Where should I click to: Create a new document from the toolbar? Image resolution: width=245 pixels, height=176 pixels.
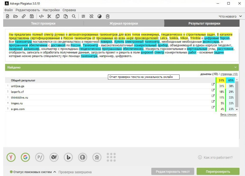coord(7,16)
